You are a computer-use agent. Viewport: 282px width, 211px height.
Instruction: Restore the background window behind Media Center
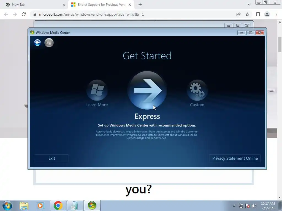[x=238, y=26]
